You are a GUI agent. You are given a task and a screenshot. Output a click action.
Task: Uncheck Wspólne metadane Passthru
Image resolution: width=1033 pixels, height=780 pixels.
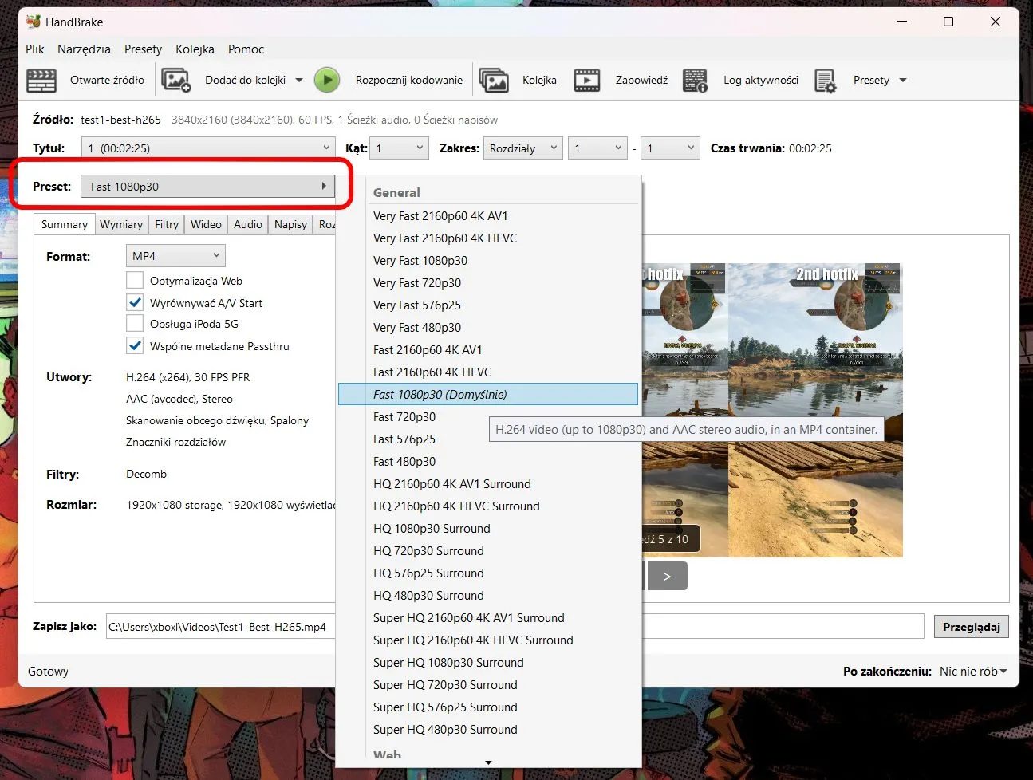click(135, 346)
